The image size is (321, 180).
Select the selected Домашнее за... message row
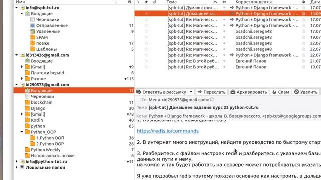(x=228, y=14)
